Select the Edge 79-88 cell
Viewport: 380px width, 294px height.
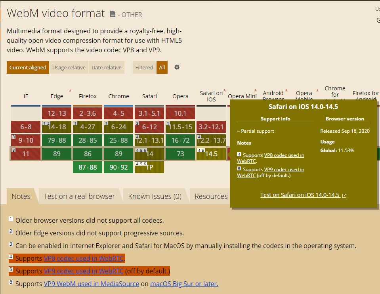click(57, 140)
